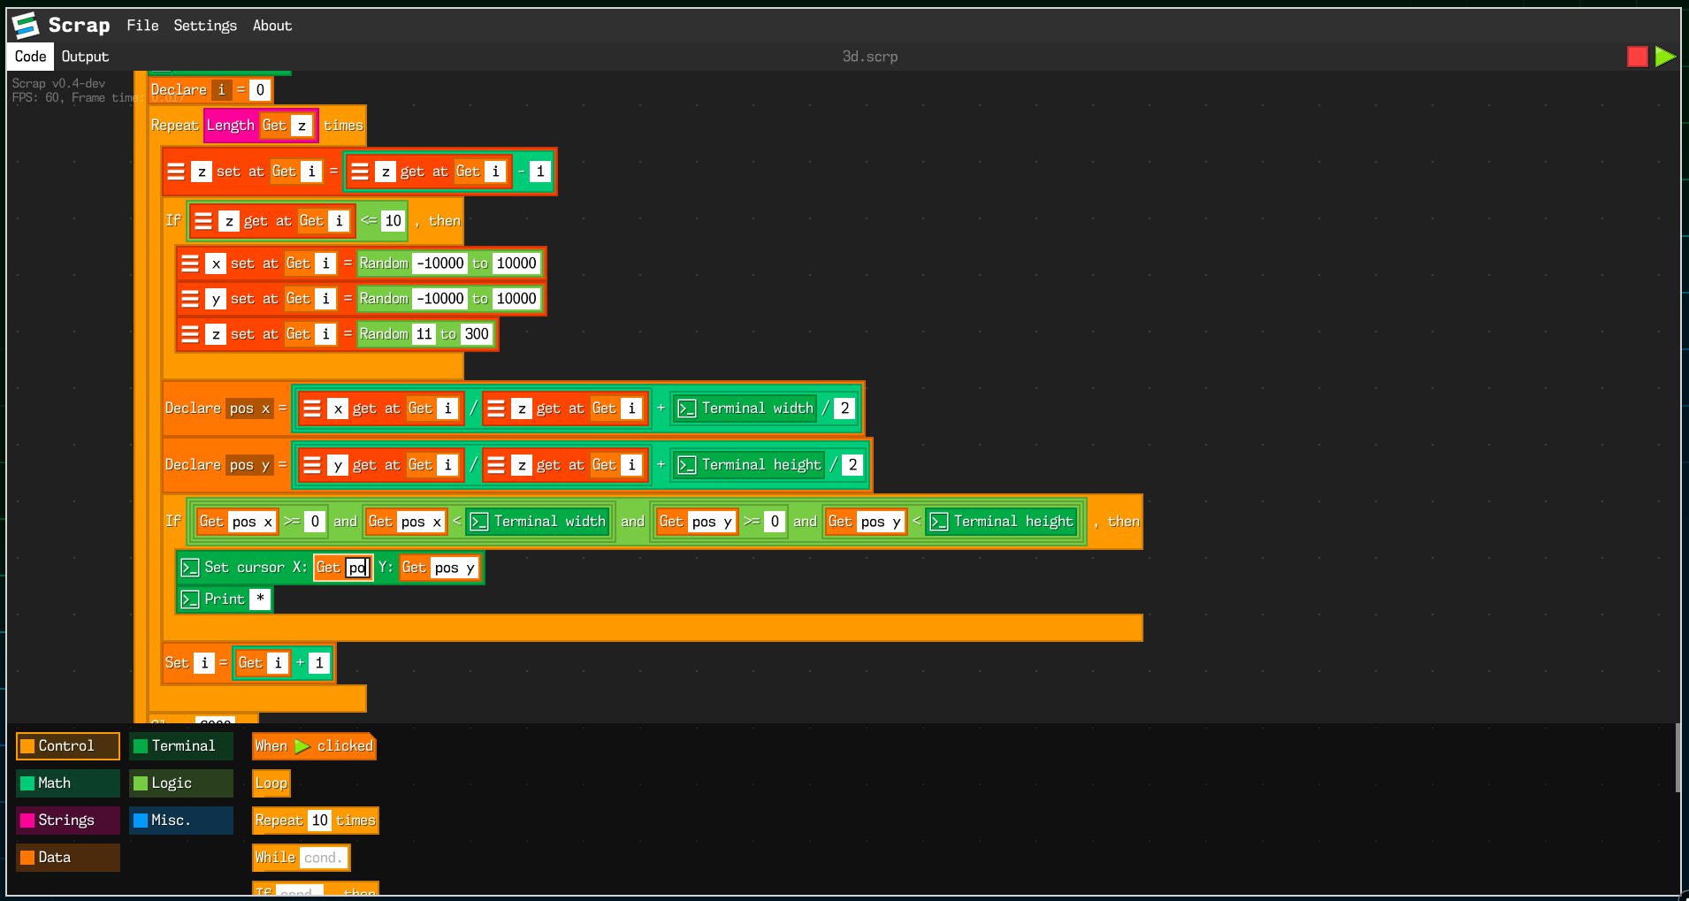Switch to the Code tab

point(30,56)
